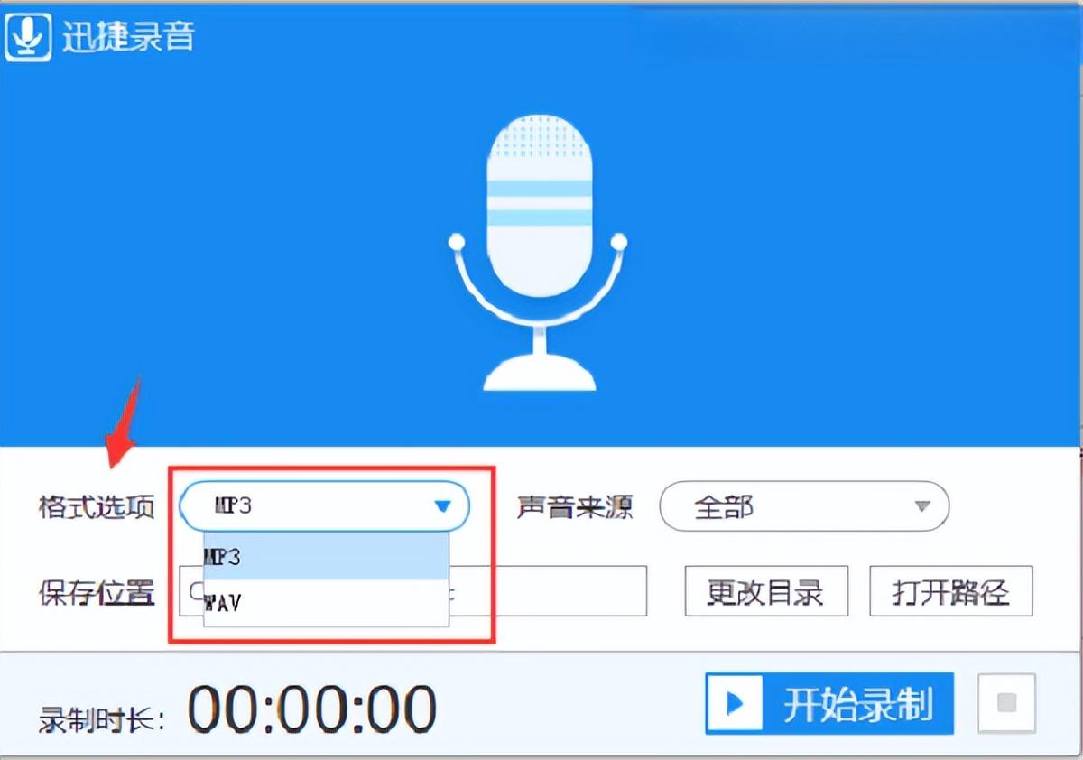This screenshot has height=760, width=1083.
Task: Click the blue arrow of the format dropdown
Action: click(x=442, y=506)
